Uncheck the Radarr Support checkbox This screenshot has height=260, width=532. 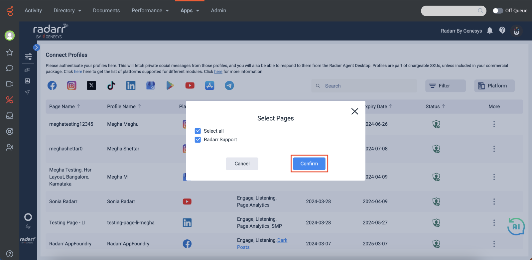click(198, 140)
